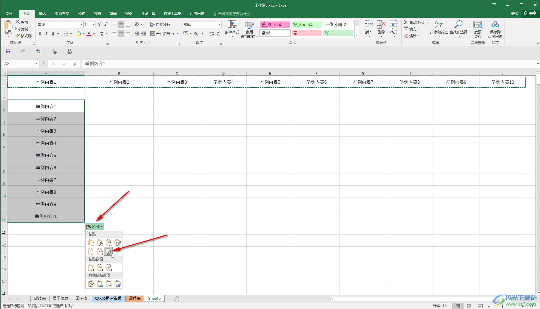
Task: Decrease font size with the smaller A
Action: pyautogui.click(x=106, y=24)
